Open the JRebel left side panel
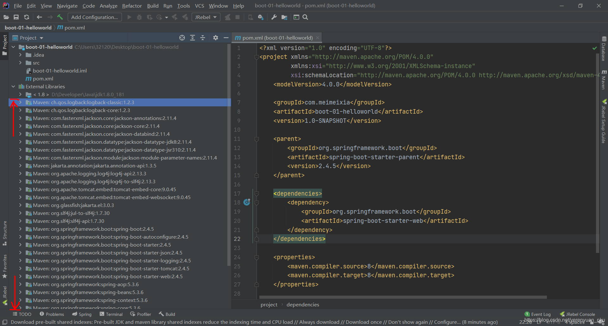This screenshot has width=608, height=326. (x=5, y=296)
